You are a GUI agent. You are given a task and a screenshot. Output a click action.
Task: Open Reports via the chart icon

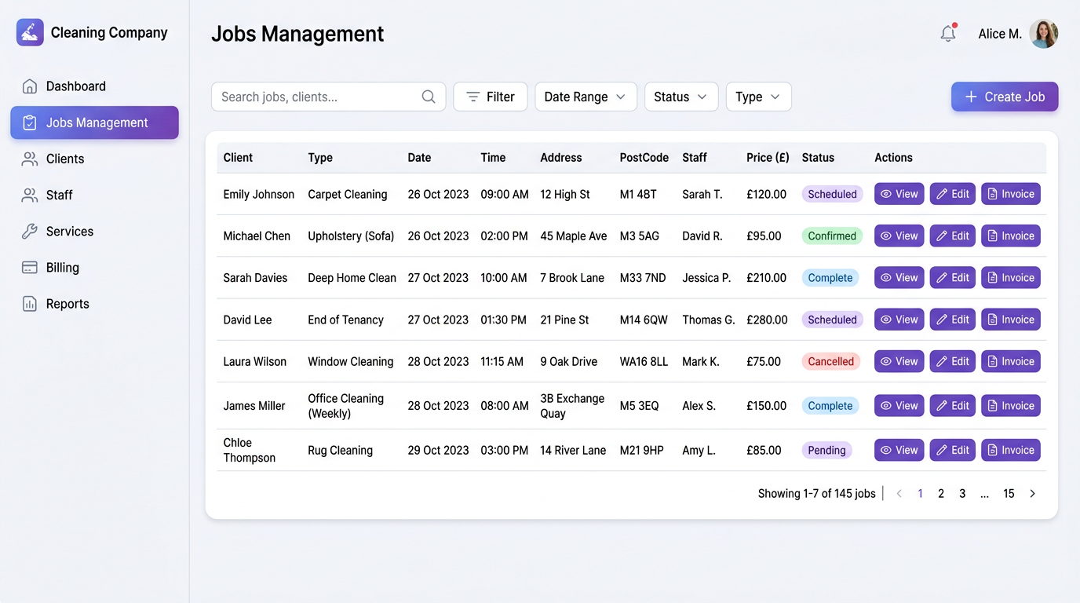pos(30,303)
